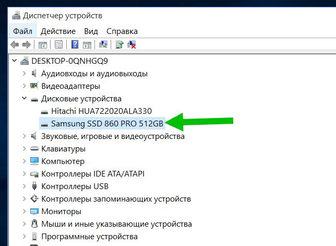This screenshot has width=336, height=246.
Task: Click the Клавиатуры keyboard icon
Action: pos(34,148)
